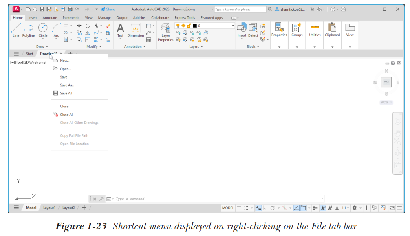Toggle clean screen icon in status bar
Image resolution: width=410 pixels, height=236 pixels.
pos(392,208)
